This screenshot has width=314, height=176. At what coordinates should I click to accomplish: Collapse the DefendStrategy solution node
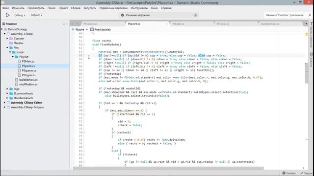click(x=2, y=29)
